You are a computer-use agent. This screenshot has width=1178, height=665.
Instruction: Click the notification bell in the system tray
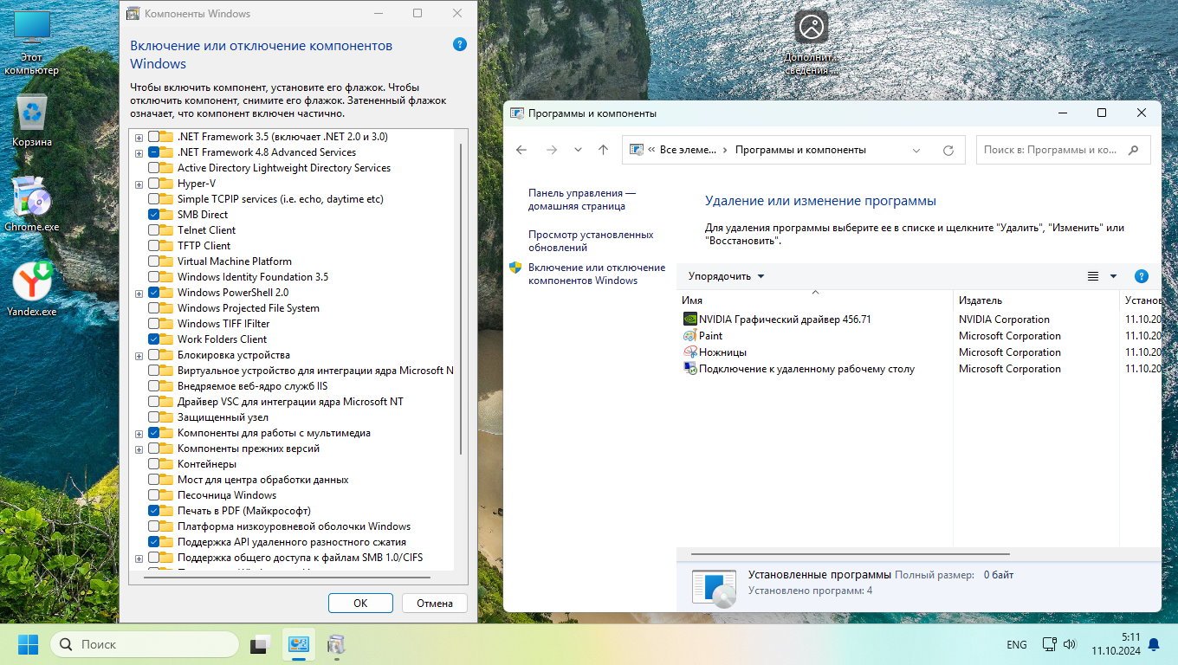pos(1153,644)
